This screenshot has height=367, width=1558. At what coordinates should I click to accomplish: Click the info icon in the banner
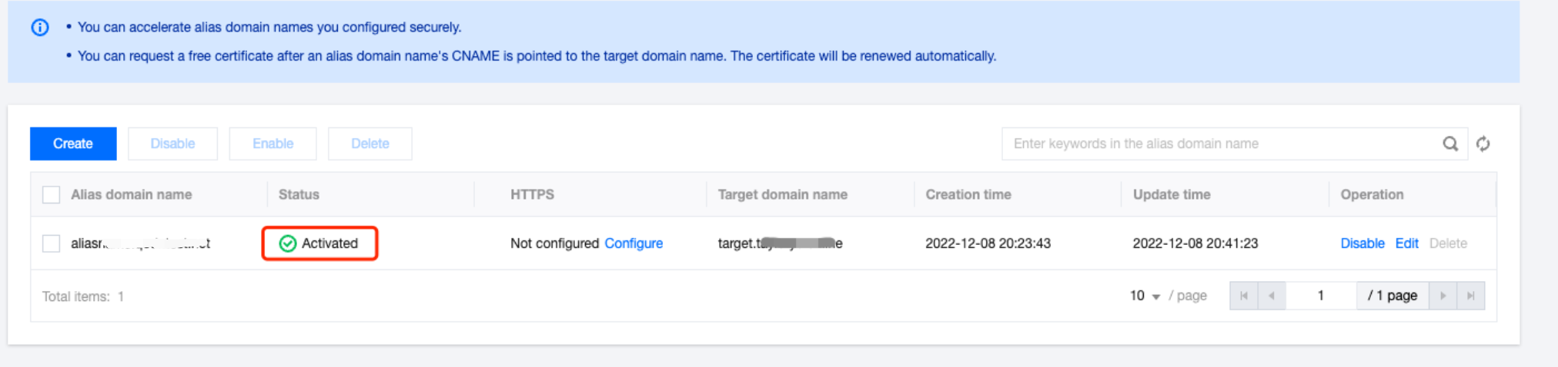pyautogui.click(x=40, y=28)
